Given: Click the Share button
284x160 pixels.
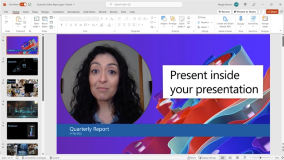Looking at the screenshot, I should pos(272,12).
